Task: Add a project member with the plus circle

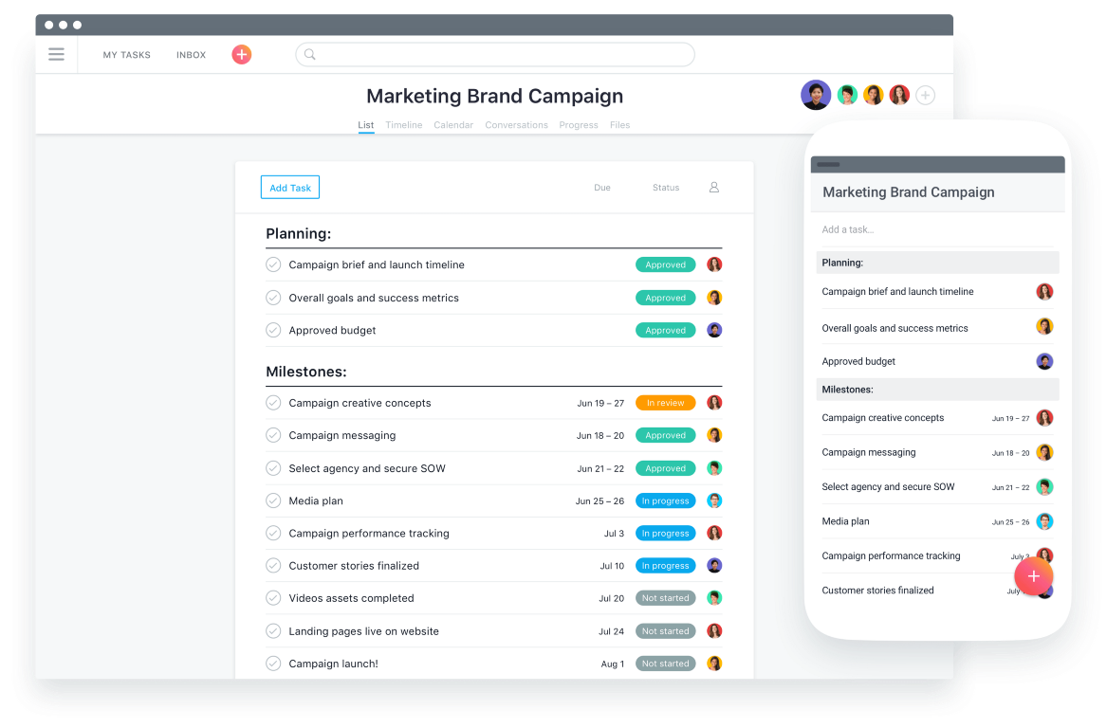Action: [925, 95]
